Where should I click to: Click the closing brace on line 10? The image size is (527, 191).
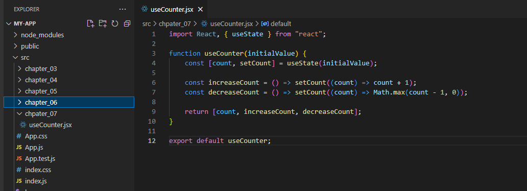click(x=171, y=122)
